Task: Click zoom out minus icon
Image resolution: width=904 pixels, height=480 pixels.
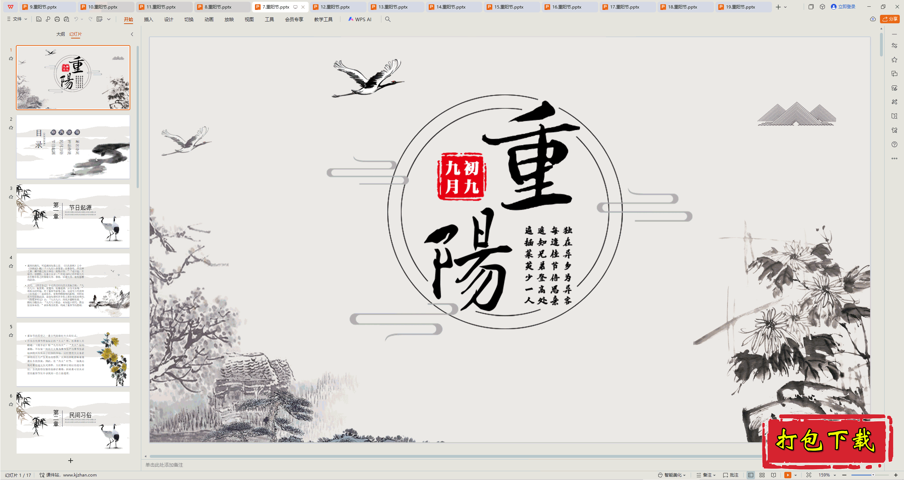Action: (x=844, y=475)
